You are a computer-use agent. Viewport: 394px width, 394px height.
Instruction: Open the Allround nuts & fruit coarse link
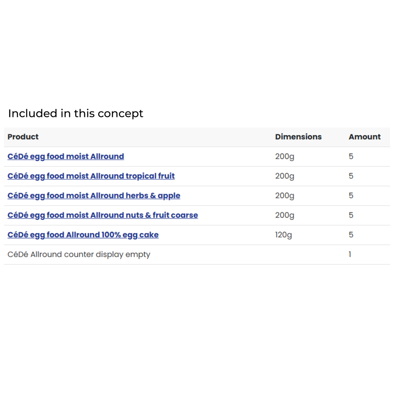(103, 215)
